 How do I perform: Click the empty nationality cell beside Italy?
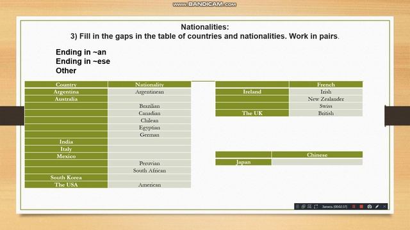(149, 149)
